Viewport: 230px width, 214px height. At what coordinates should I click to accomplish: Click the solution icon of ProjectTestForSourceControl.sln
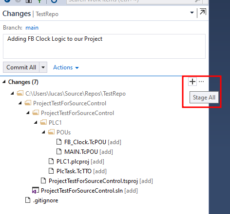(36, 190)
